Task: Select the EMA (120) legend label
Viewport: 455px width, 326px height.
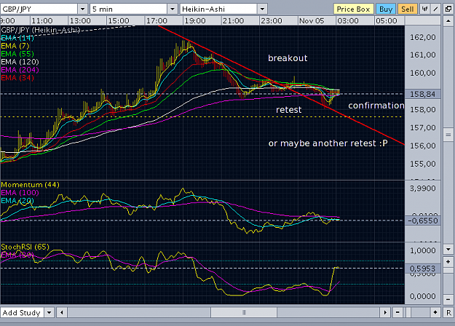Action: pyautogui.click(x=20, y=62)
